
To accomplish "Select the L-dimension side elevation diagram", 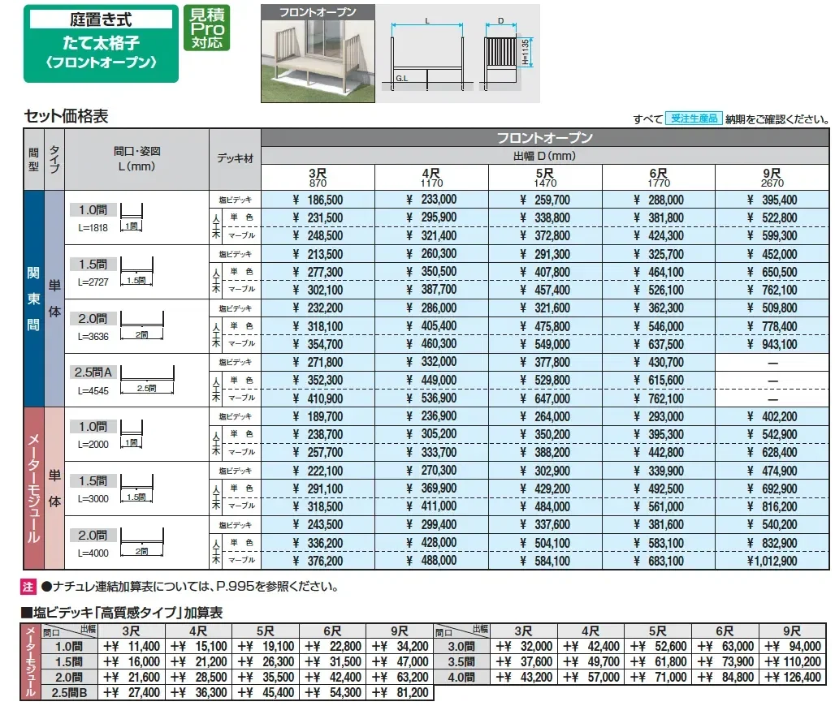I will 425,53.
